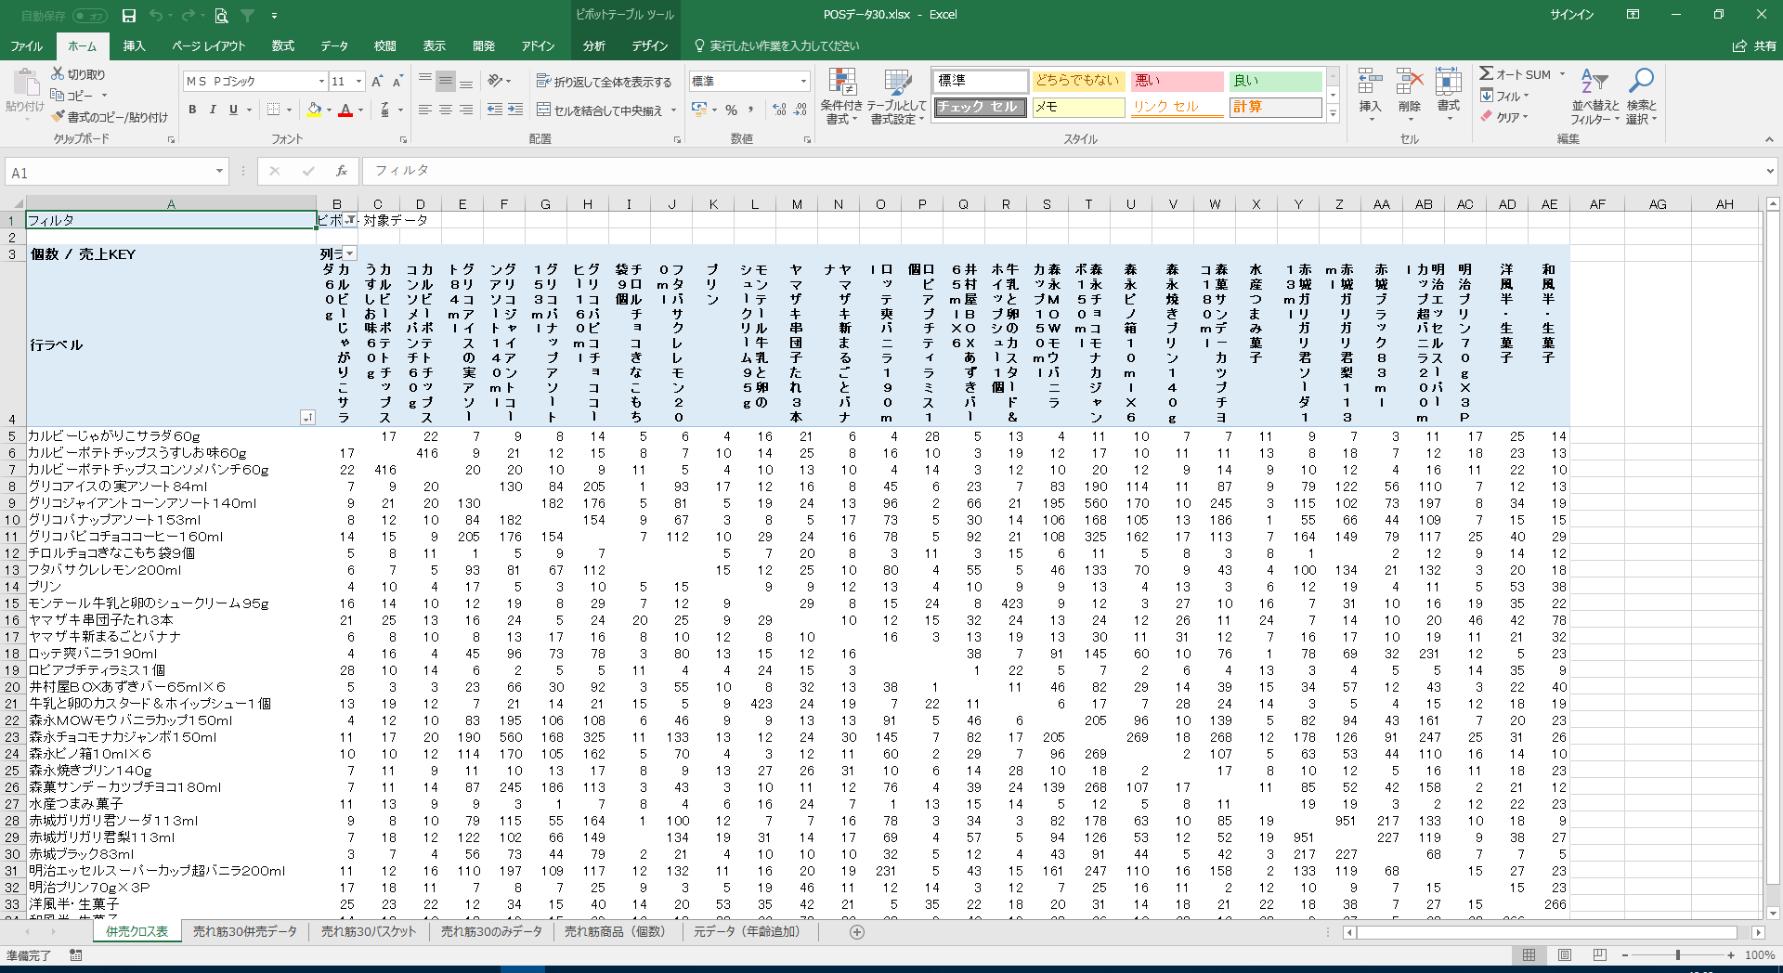
Task: Click the formula bar input
Action: point(1066,171)
